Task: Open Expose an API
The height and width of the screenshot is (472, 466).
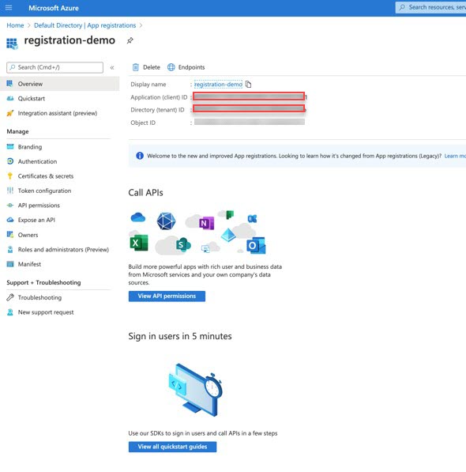Action: pos(36,220)
